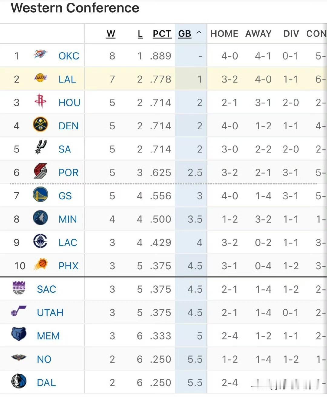Click the Oklahoma City Thunder logo
This screenshot has width=327, height=397.
click(40, 55)
